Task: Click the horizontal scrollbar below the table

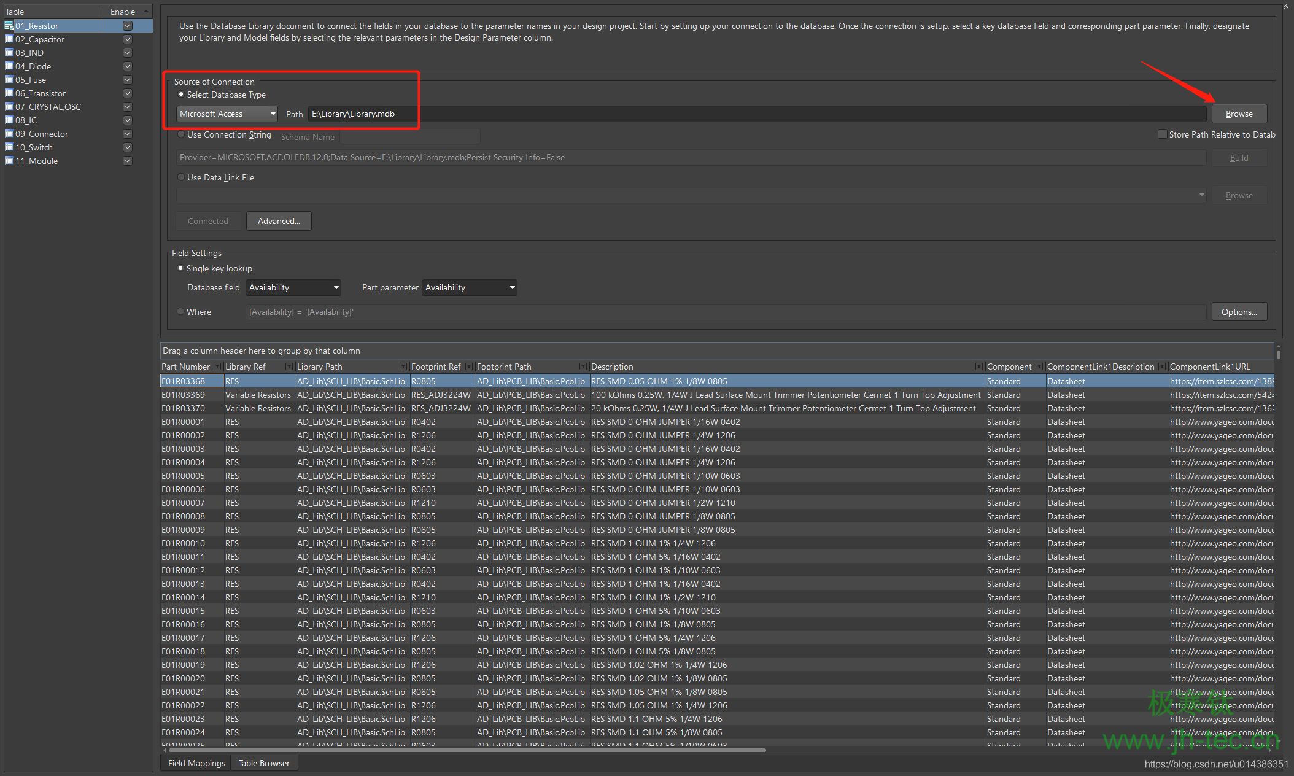Action: 467,750
